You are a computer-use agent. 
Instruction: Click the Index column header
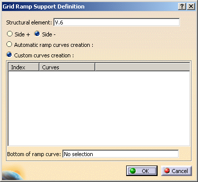tap(23, 67)
